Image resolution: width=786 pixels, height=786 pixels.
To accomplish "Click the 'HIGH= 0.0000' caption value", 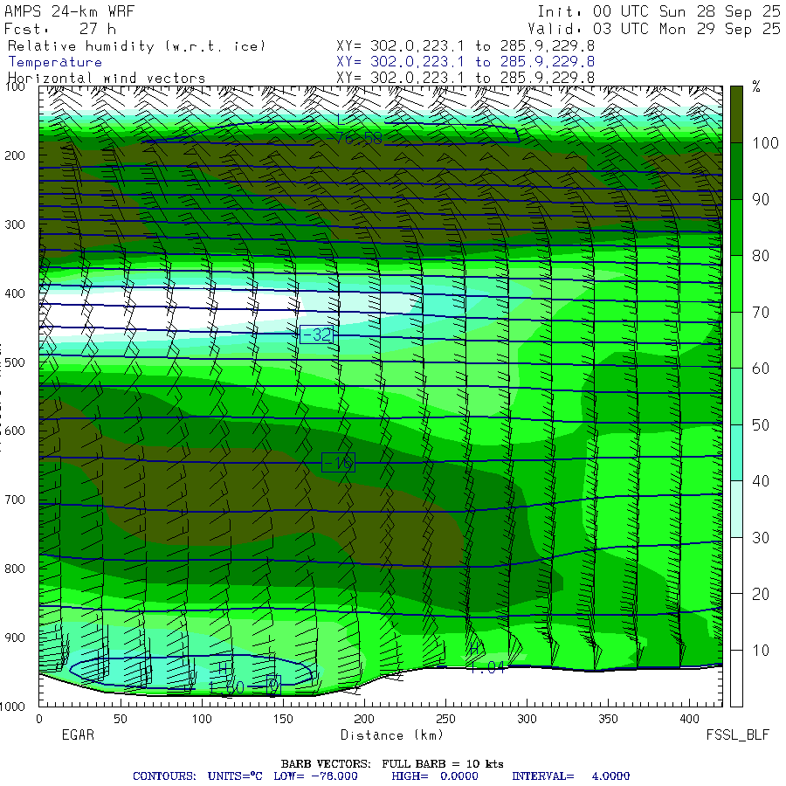I will (435, 776).
